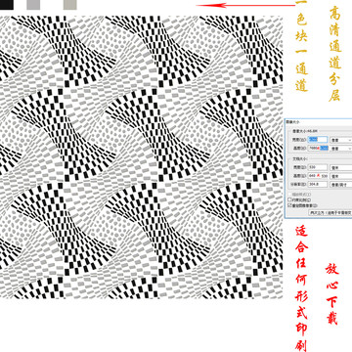This screenshot has height=352, width=352.
Task: Click the resolution field showing 304.8
Action: (318, 184)
